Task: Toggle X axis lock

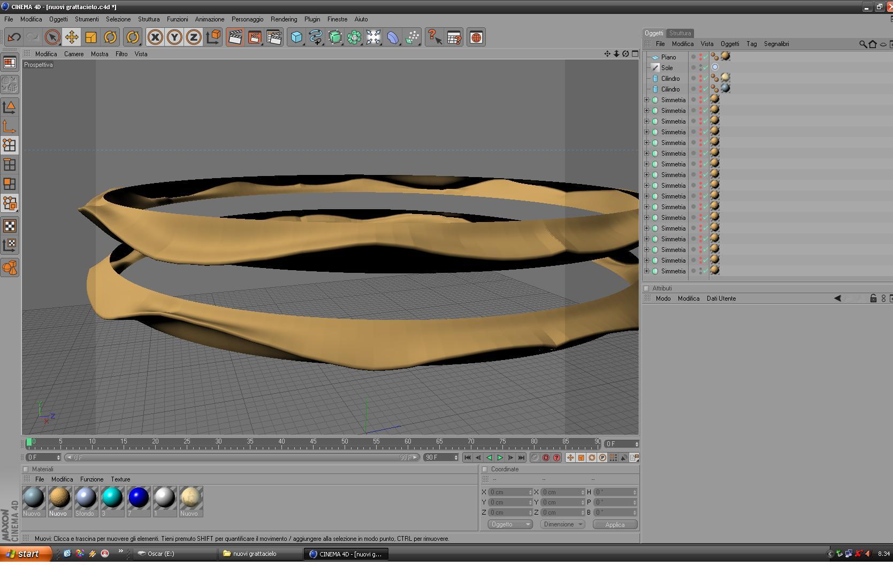Action: (x=155, y=37)
